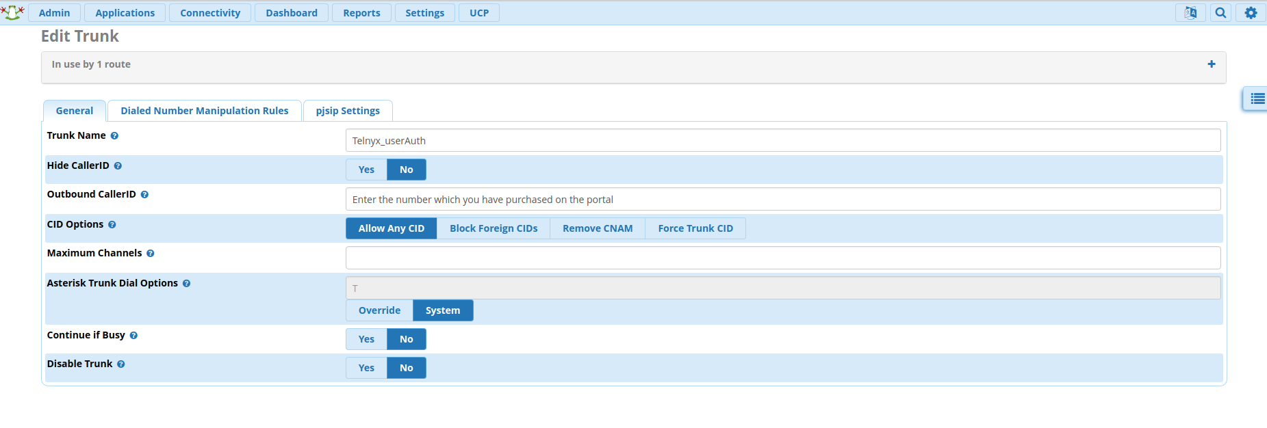This screenshot has width=1267, height=428.
Task: Open the UCP menu
Action: [479, 13]
